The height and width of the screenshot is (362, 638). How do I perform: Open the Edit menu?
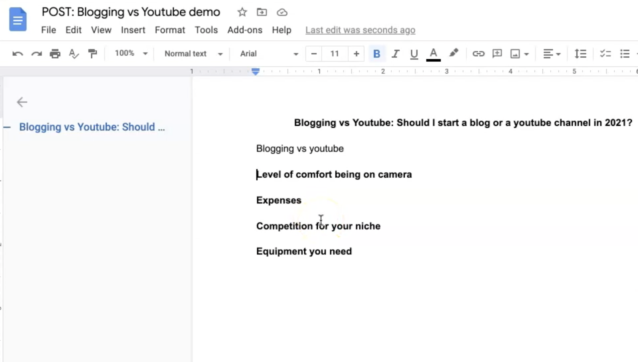pyautogui.click(x=73, y=30)
